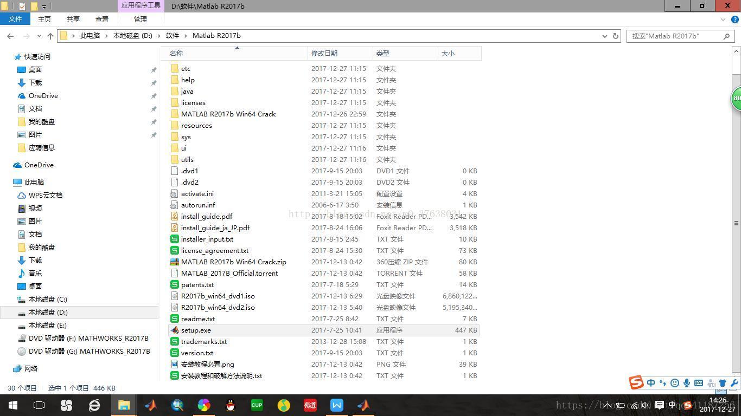Screen dimensions: 741x416
Task: Switch to large icons view in status bar
Action: click(732, 388)
